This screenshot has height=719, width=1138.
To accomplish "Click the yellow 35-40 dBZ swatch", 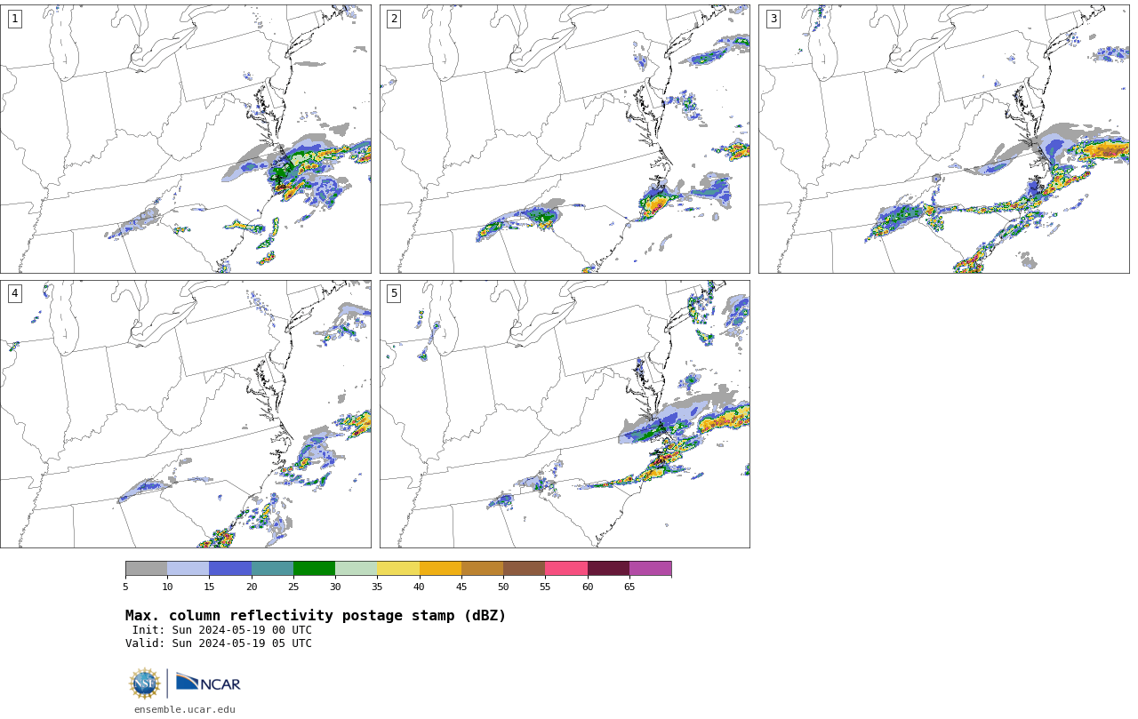I will point(398,569).
